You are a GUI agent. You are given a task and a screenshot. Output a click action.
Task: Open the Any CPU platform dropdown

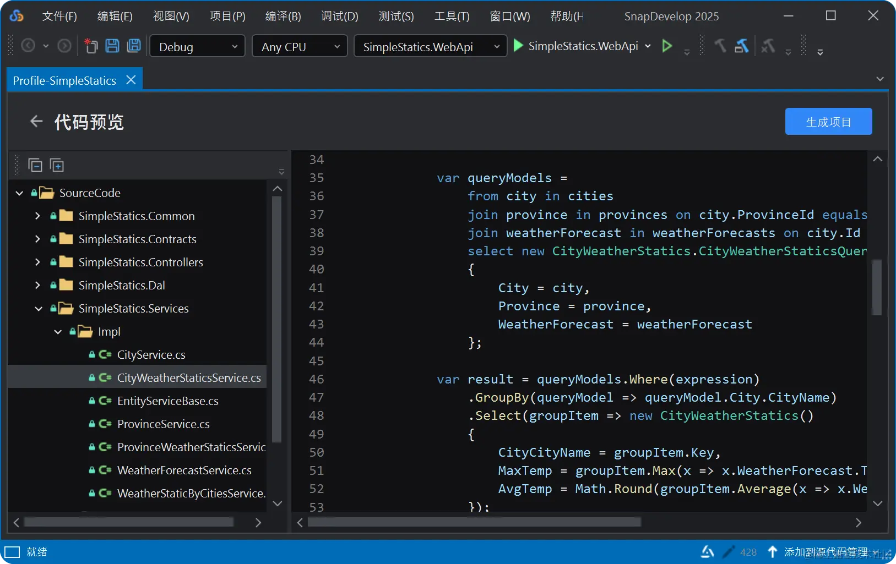coord(300,47)
